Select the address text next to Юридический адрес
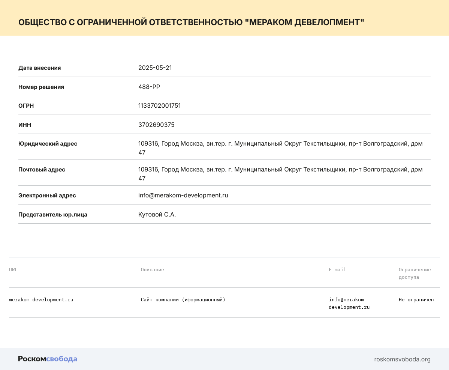This screenshot has width=449, height=370. tap(280, 148)
